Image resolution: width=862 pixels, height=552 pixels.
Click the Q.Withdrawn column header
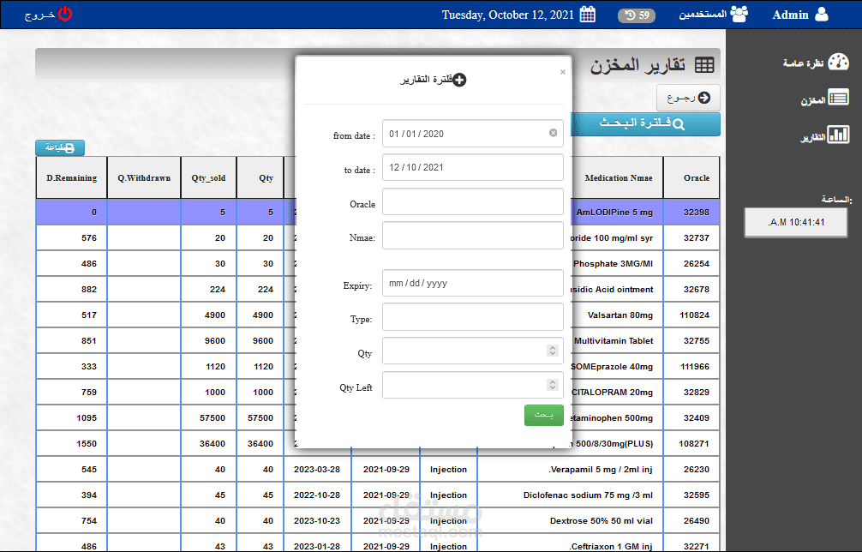coord(144,177)
